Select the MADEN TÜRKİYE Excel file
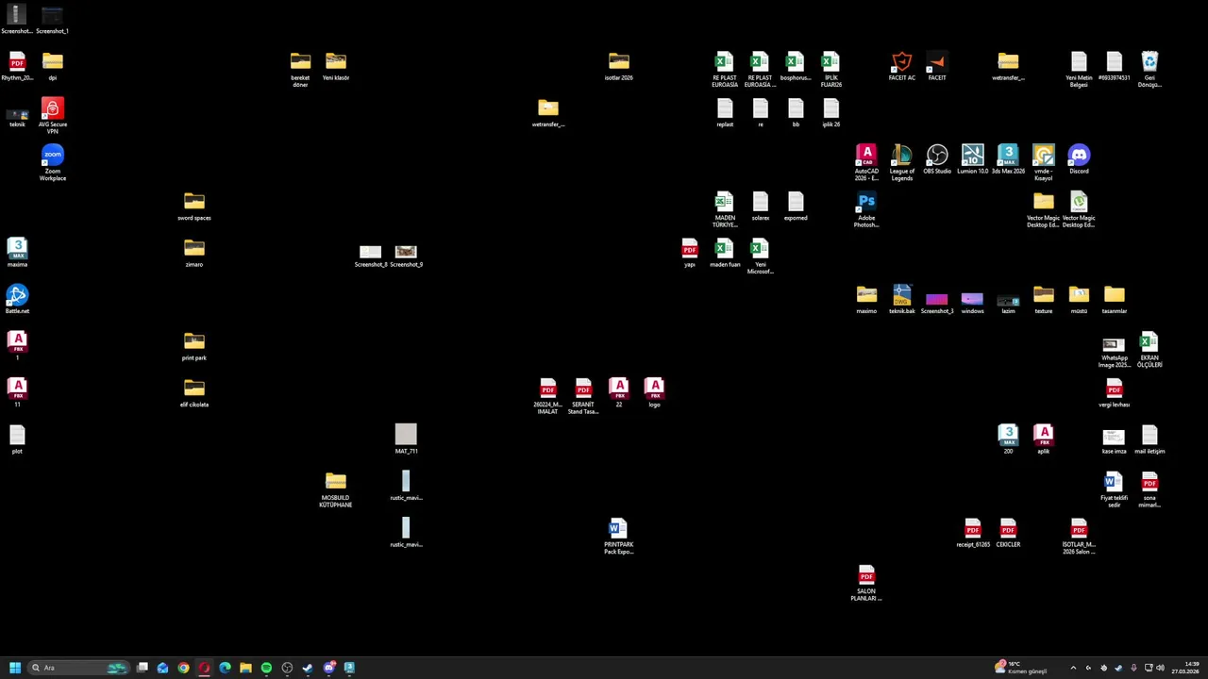This screenshot has height=679, width=1208. 725,209
